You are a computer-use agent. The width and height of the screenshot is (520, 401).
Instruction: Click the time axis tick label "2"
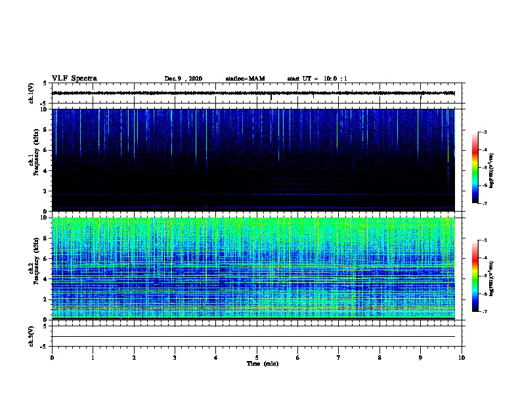(x=134, y=358)
